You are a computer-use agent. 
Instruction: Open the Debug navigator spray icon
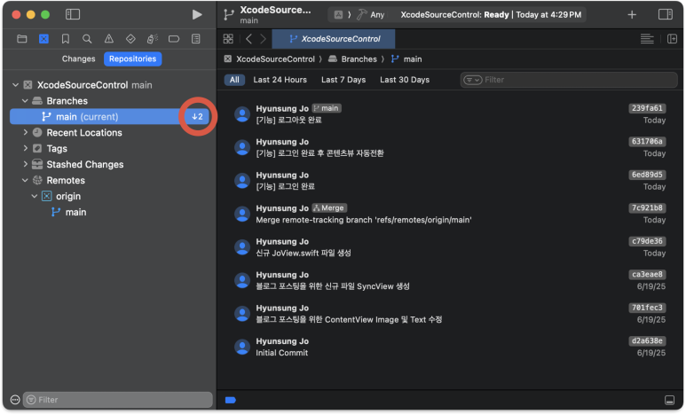153,39
